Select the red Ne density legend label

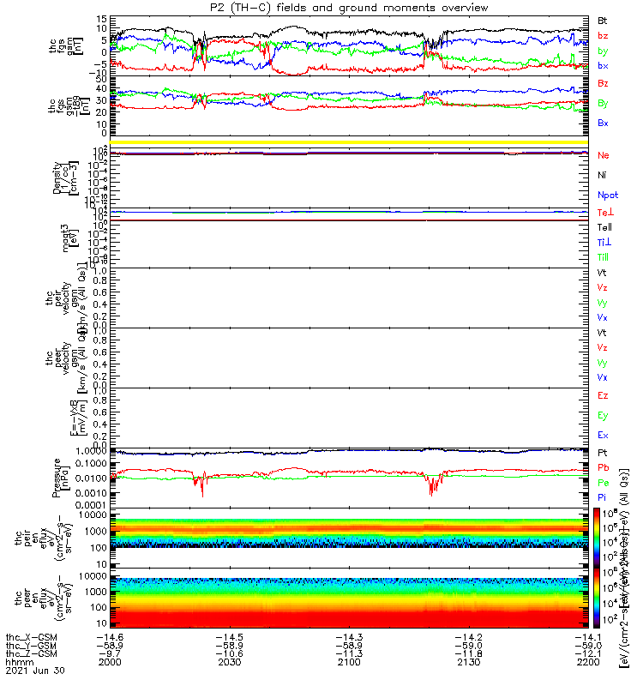(x=604, y=155)
